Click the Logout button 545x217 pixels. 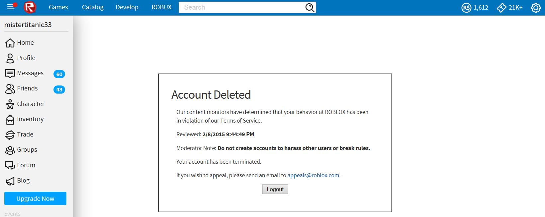tap(275, 189)
